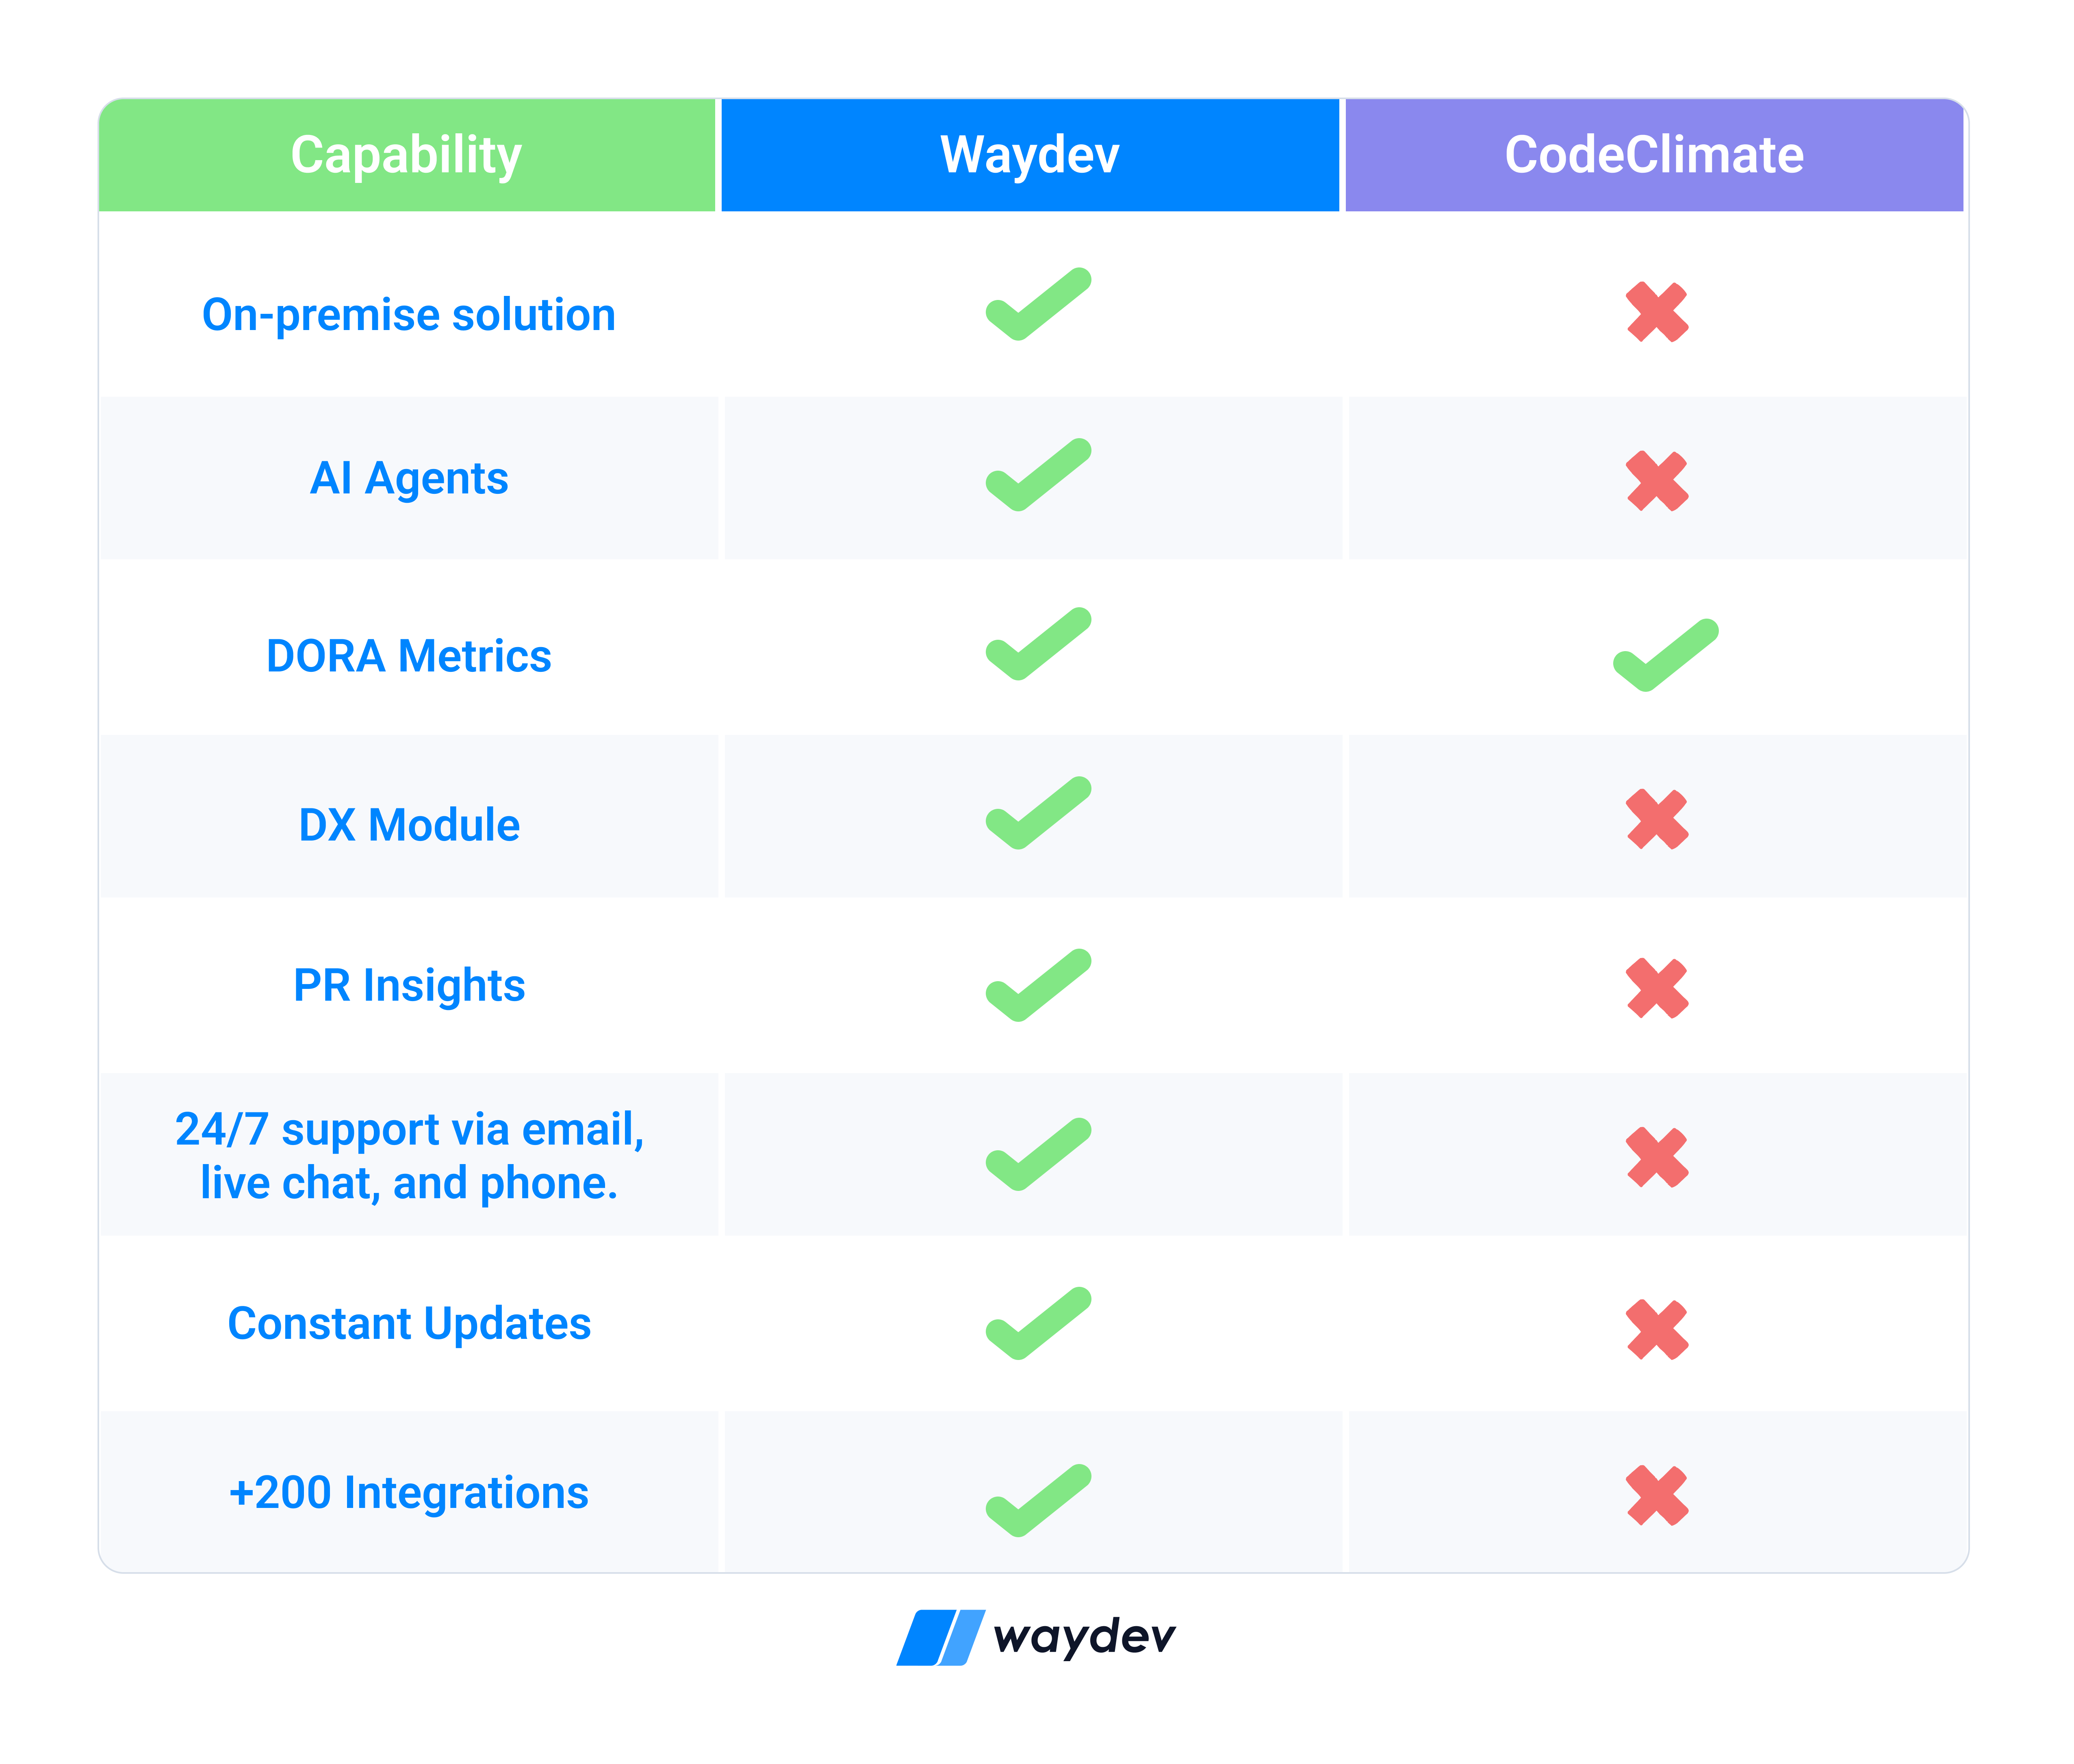Select the blue Waydev column header
This screenshot has width=2074, height=1764.
pos(1030,155)
